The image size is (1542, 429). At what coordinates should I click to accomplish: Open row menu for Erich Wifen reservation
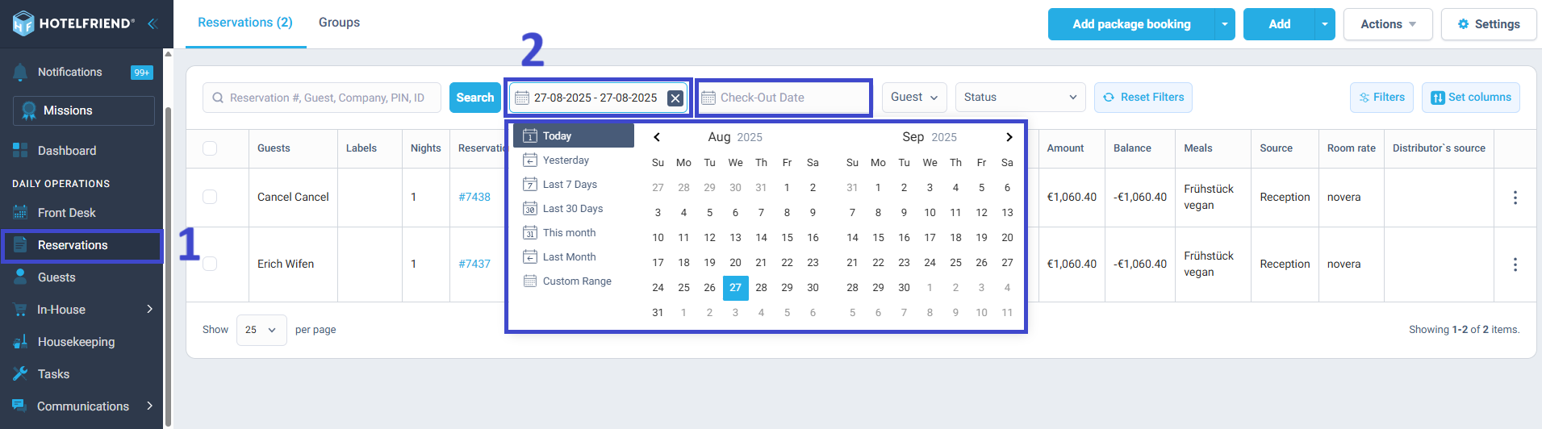tap(1515, 264)
